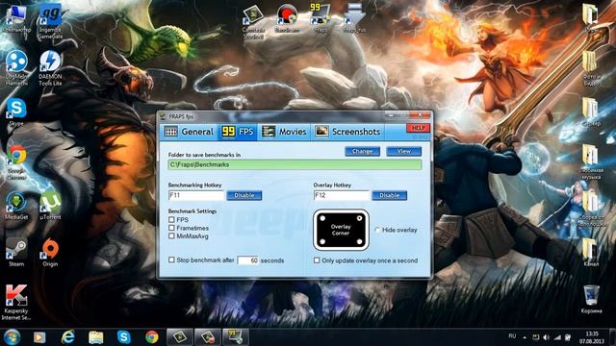The image size is (616, 346).
Task: Select the Origin desktop icon
Action: tap(50, 253)
